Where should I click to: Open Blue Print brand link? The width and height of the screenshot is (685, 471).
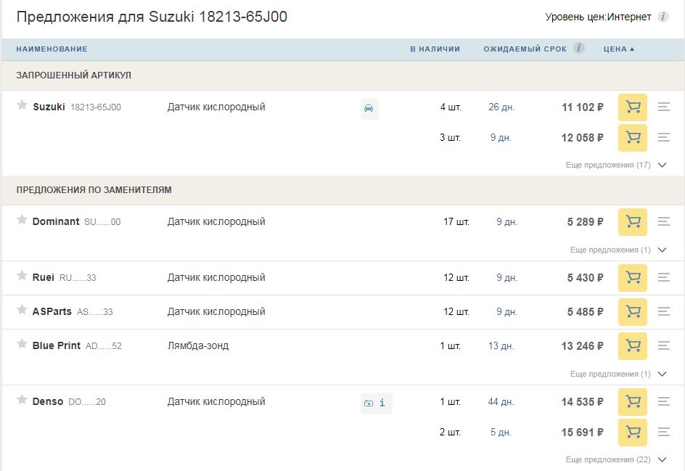57,345
